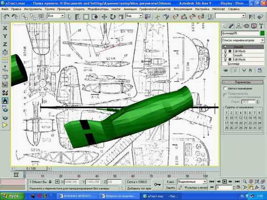Click Configure Modifier Sets icon
This screenshot has width=267, height=200.
[260, 70]
